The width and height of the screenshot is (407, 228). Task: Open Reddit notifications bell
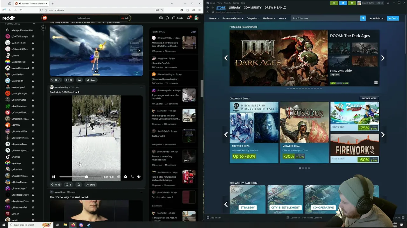coord(189,18)
